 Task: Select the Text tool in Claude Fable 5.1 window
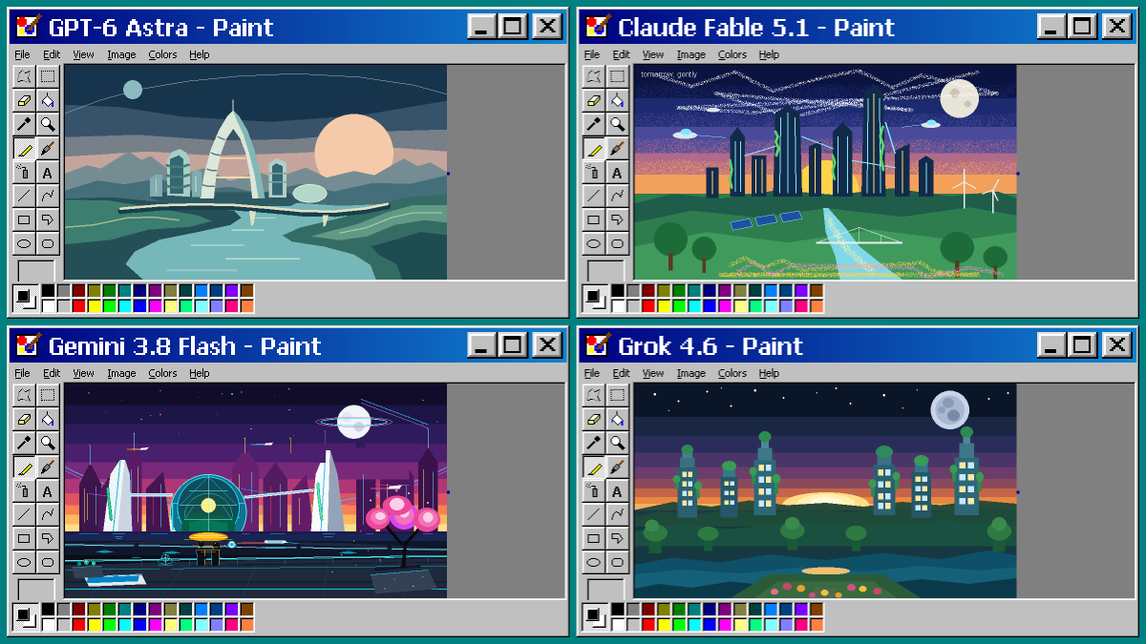pos(617,172)
